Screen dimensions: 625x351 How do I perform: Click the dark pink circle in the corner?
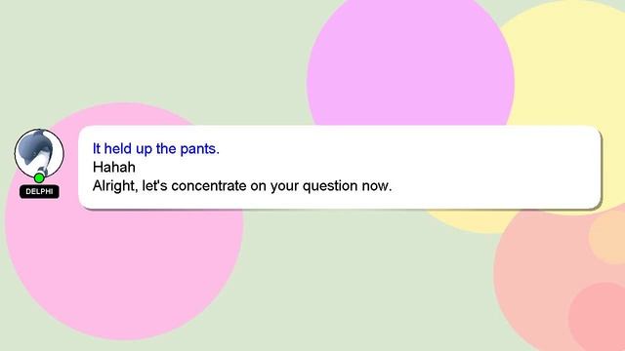600,319
